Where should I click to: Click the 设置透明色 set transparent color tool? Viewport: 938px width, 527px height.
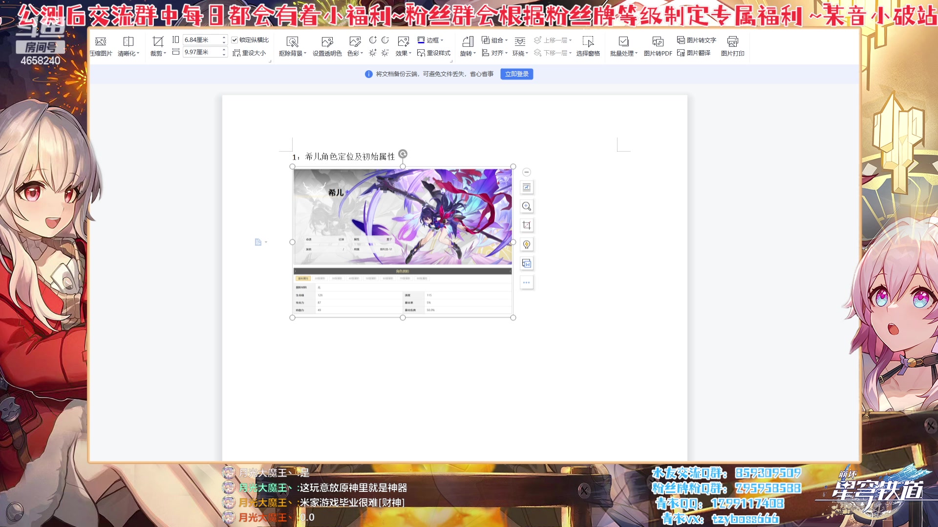pyautogui.click(x=327, y=47)
